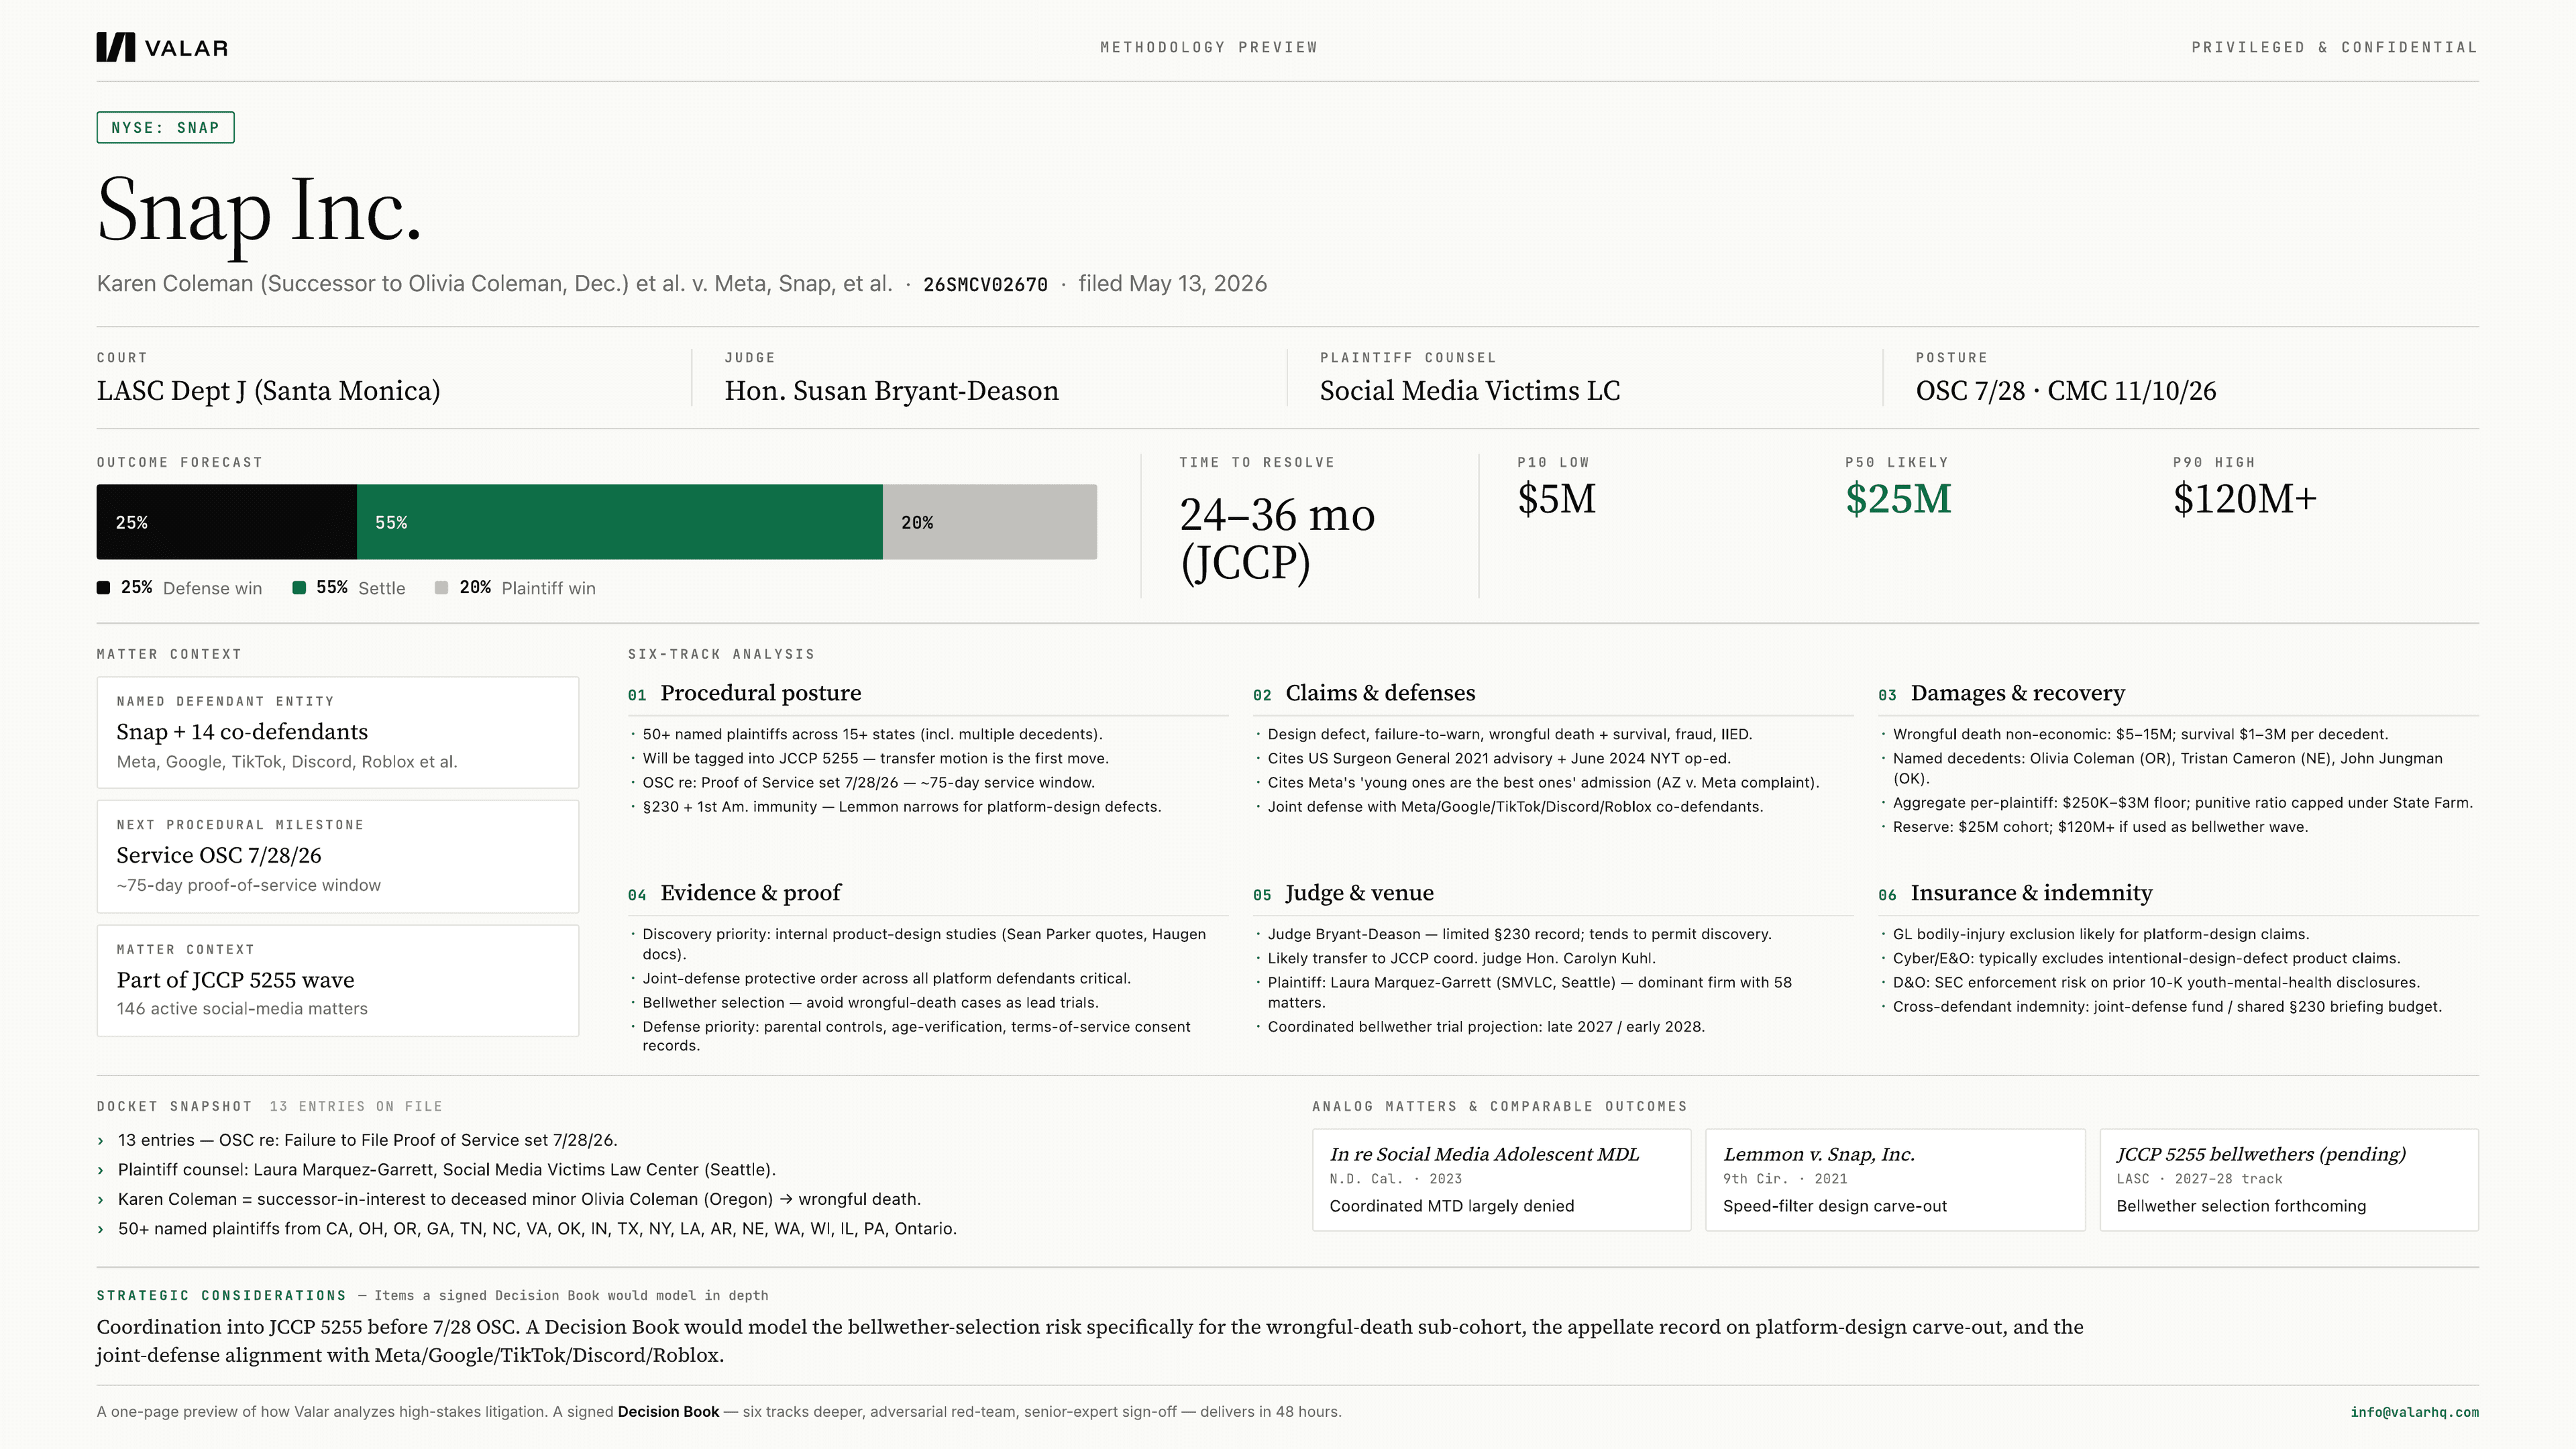Click court value LASC Dept J (Santa Monica)
2576x1449 pixels.
click(x=268, y=391)
